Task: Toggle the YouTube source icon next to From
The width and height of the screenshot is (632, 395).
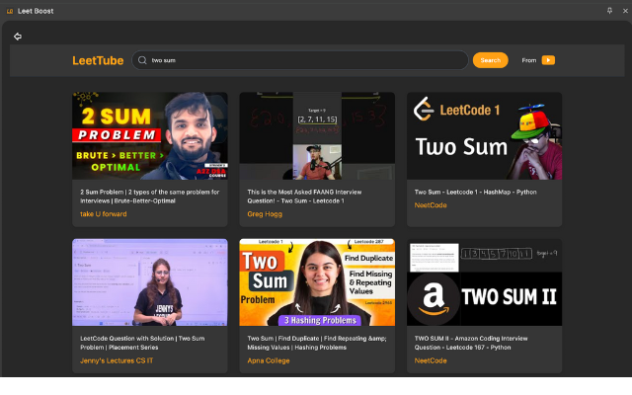Action: tap(548, 60)
